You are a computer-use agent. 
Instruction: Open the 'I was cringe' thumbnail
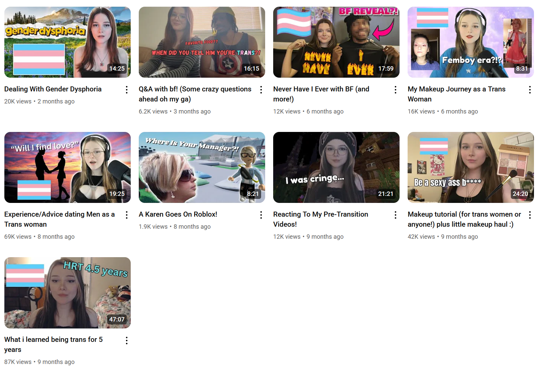[x=336, y=167]
